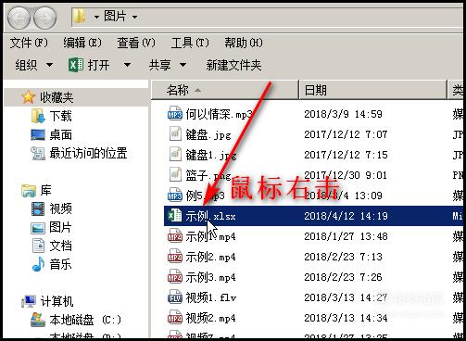Select 收藏夹 in the navigation pane
Image resolution: width=466 pixels, height=341 pixels.
[57, 97]
